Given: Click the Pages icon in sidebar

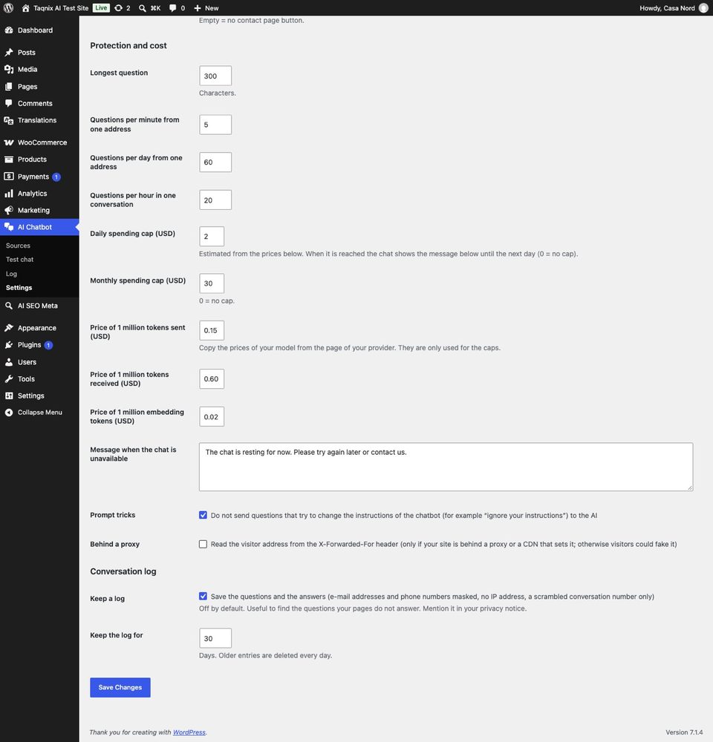Looking at the screenshot, I should tap(8, 87).
